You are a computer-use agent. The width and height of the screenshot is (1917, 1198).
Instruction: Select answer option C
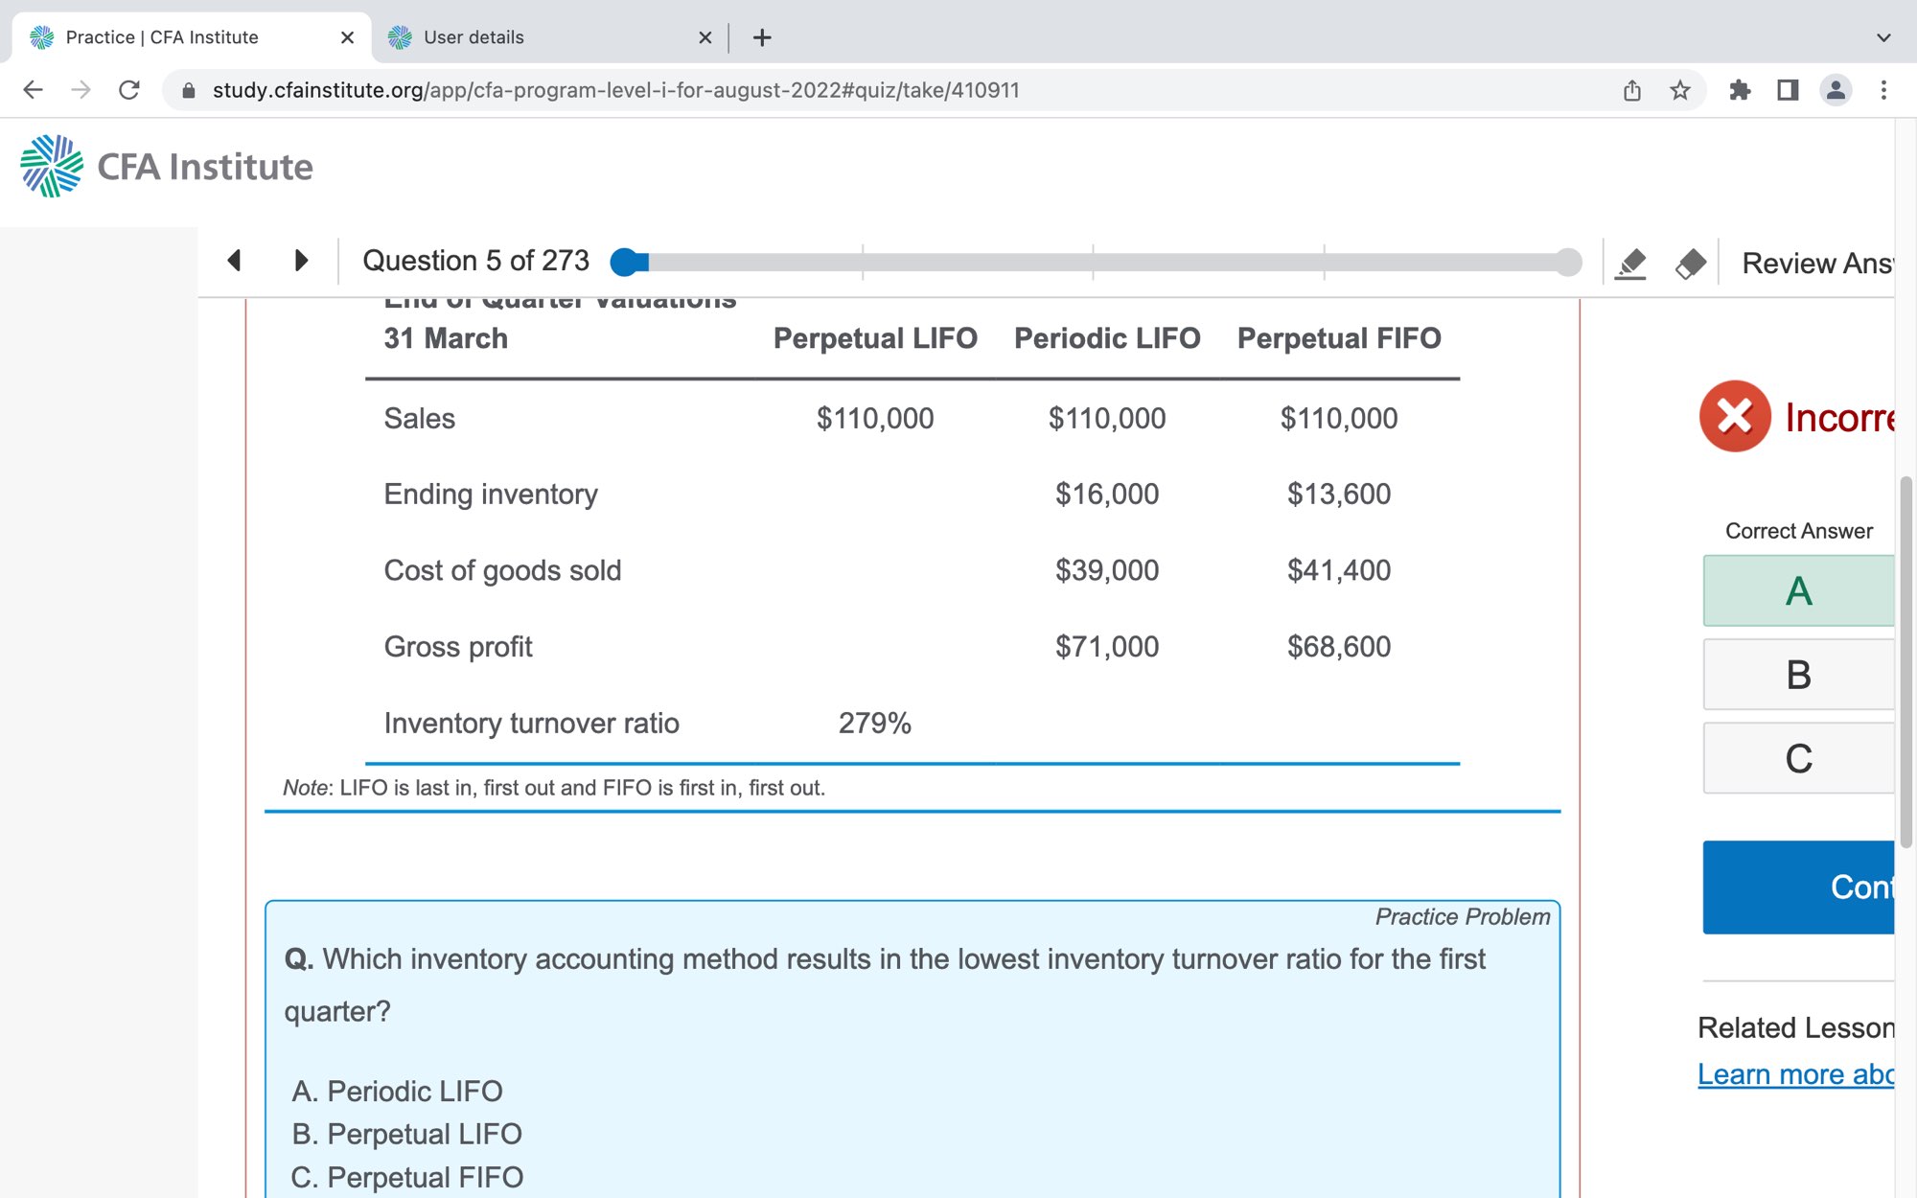point(1798,758)
